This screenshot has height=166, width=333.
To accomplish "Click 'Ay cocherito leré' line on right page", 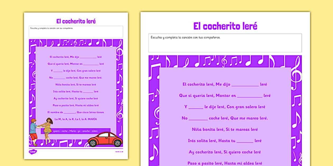I will [x=225, y=152].
